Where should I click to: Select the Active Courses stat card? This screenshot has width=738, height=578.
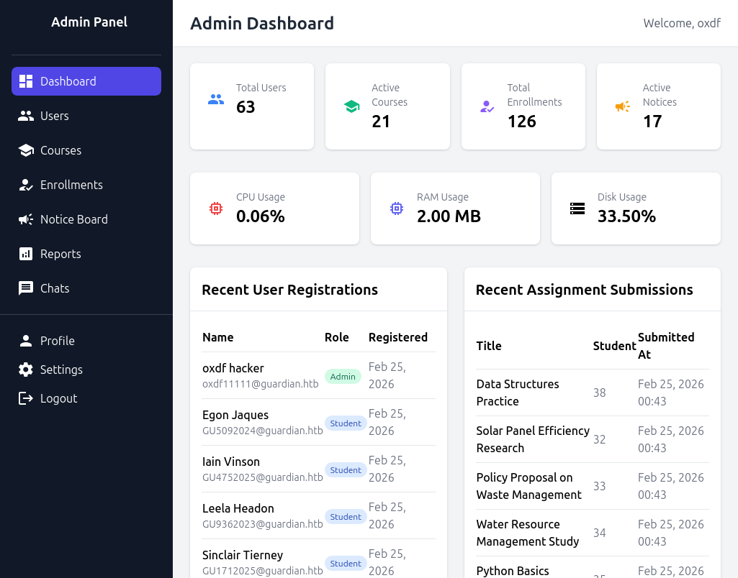(387, 106)
